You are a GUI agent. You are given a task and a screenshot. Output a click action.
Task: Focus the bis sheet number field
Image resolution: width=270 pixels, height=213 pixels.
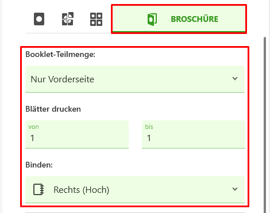click(x=194, y=134)
